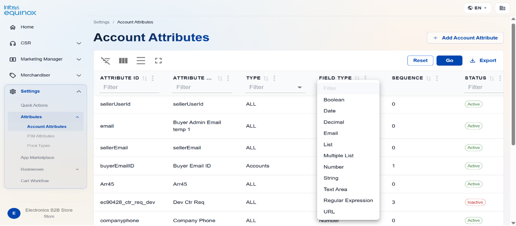Expand the CSR menu chevron

pos(79,43)
